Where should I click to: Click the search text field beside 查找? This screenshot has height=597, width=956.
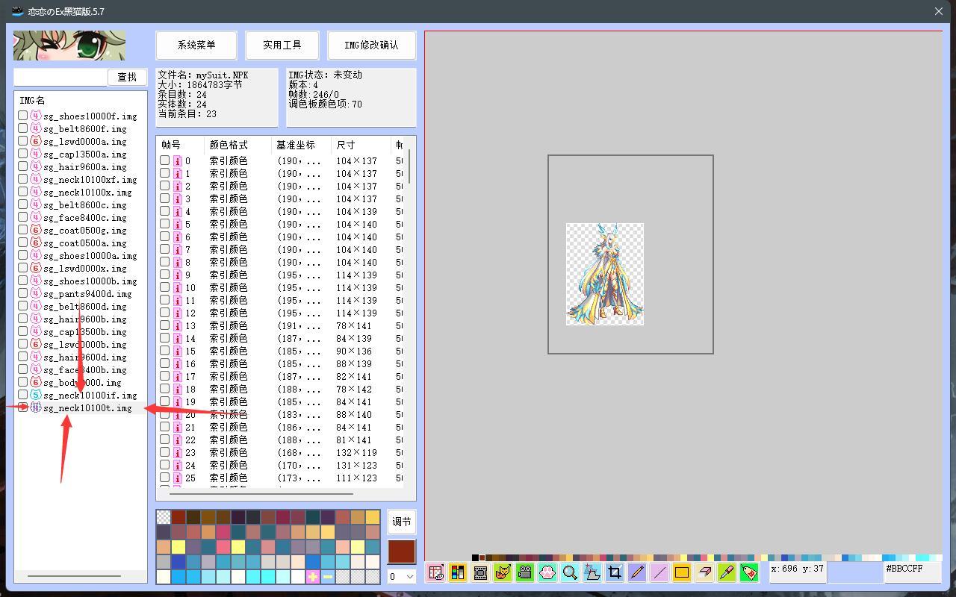pyautogui.click(x=60, y=77)
